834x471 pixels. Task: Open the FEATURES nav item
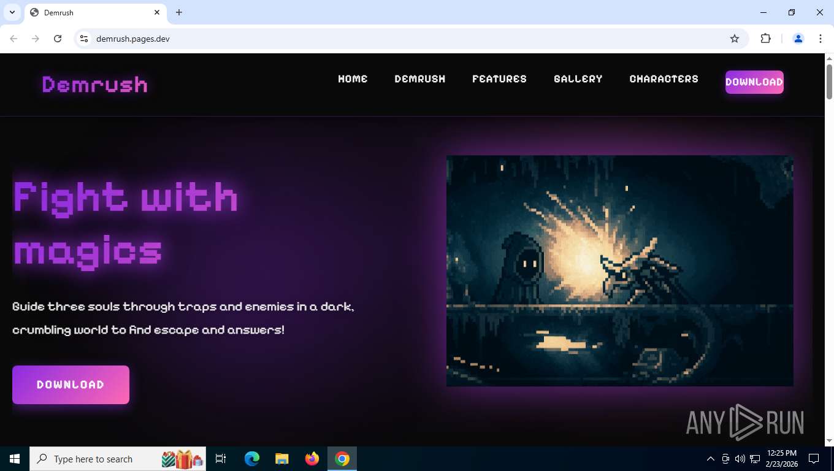click(x=499, y=78)
